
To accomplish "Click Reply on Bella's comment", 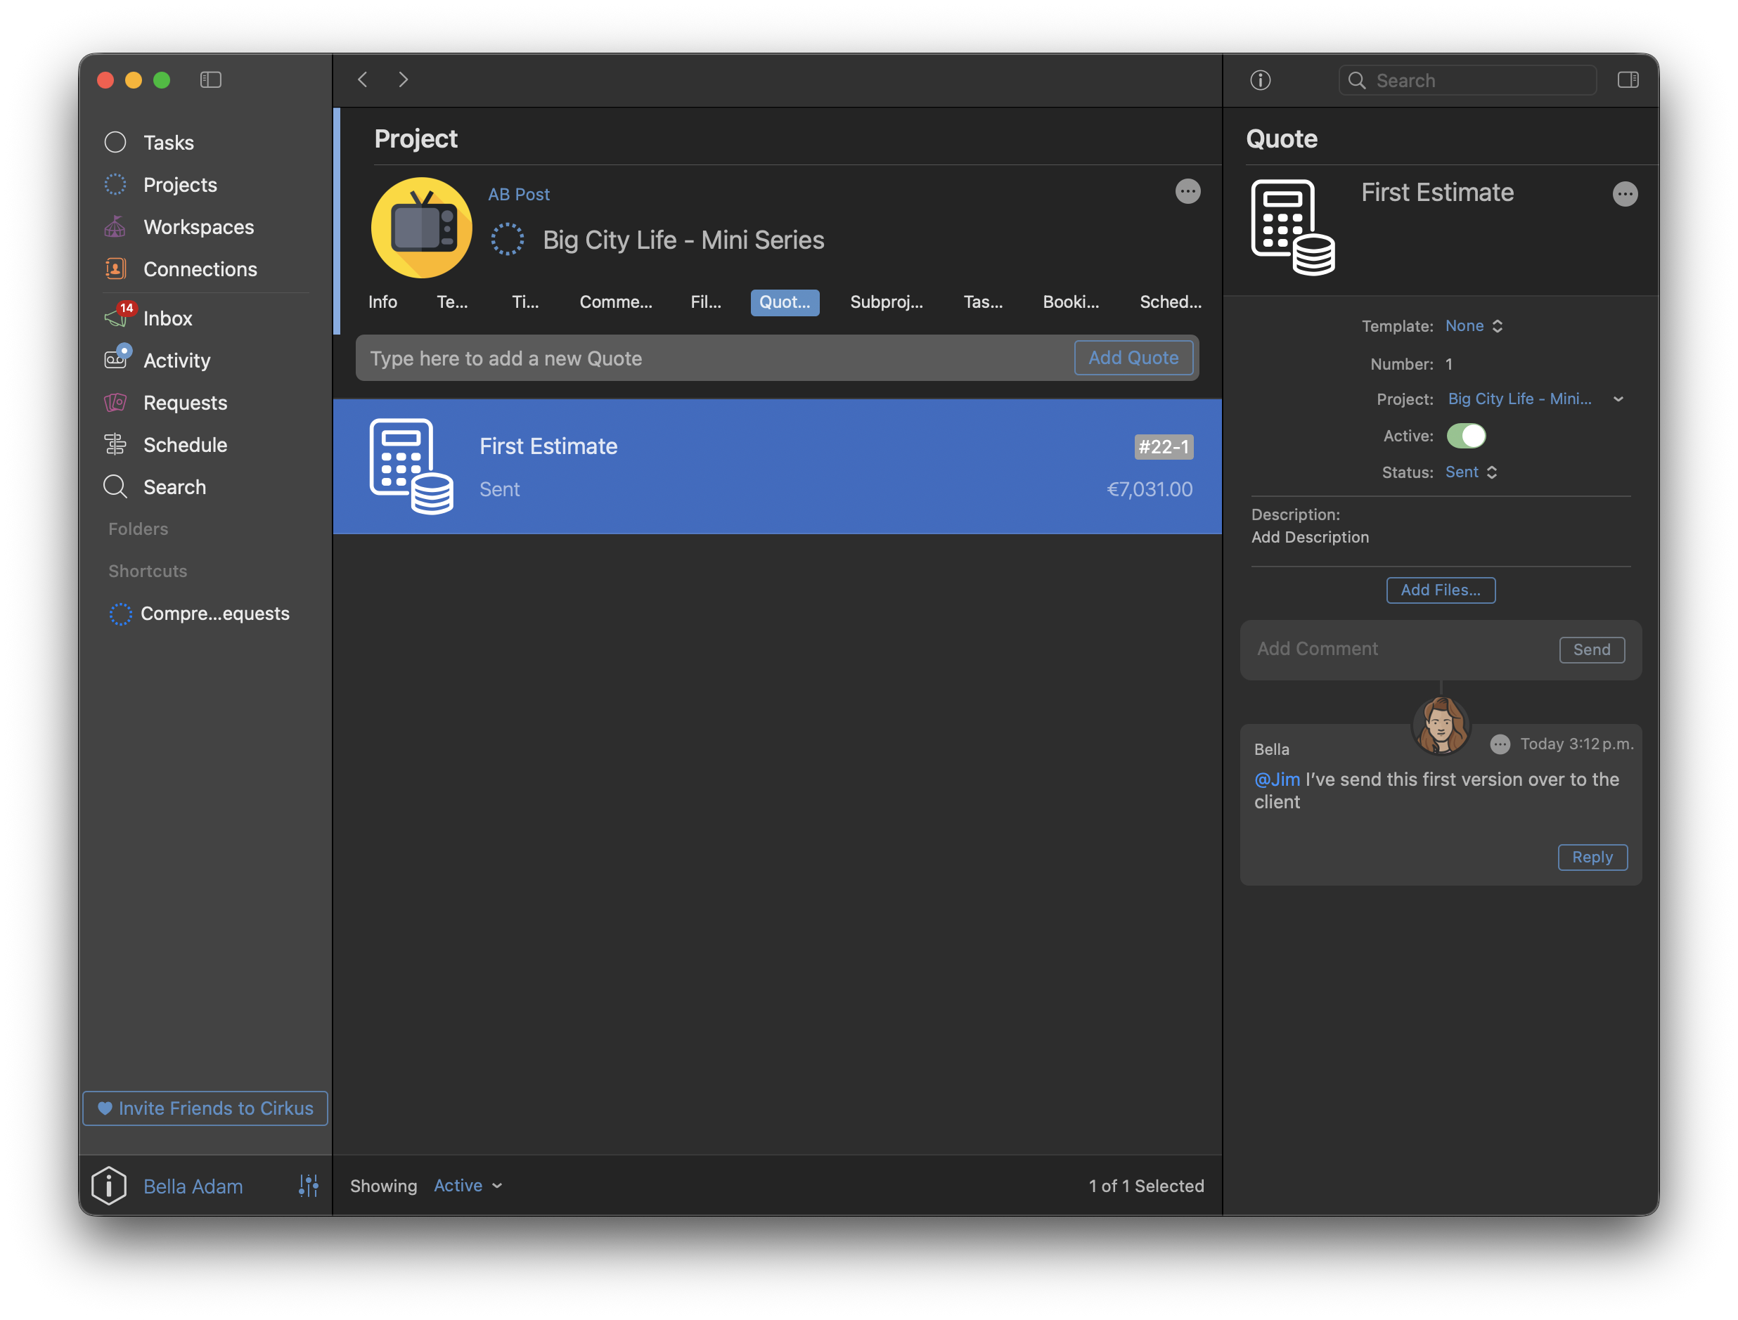I will click(1592, 858).
